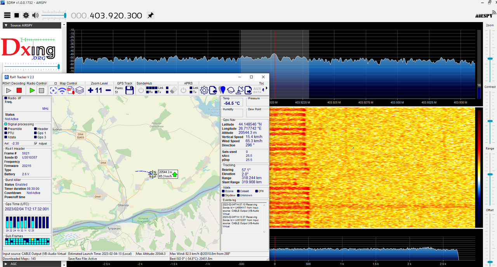This screenshot has width=497, height=267.
Task: Open the Rs41 Tracker settings gear
Action: coord(204,90)
